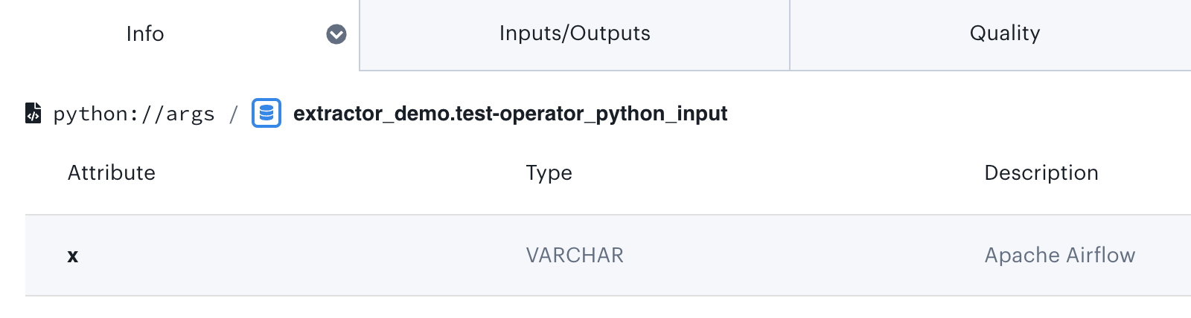Click the python://args breadcrumb link
Image resolution: width=1191 pixels, height=318 pixels.
coord(134,114)
